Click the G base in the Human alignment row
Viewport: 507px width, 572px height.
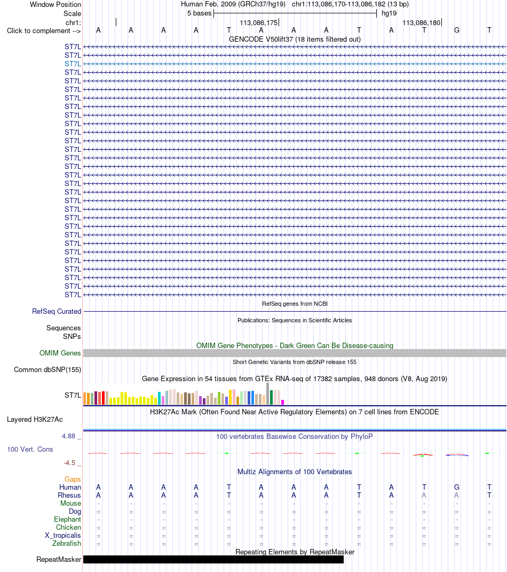(457, 488)
